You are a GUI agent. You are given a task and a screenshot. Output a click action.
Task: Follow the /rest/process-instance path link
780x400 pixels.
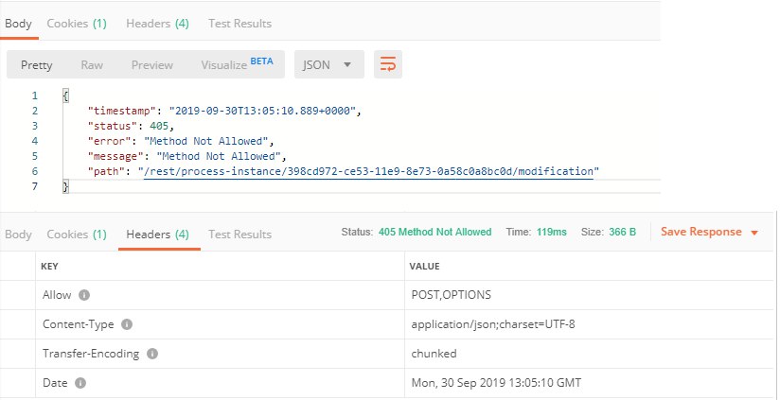368,171
